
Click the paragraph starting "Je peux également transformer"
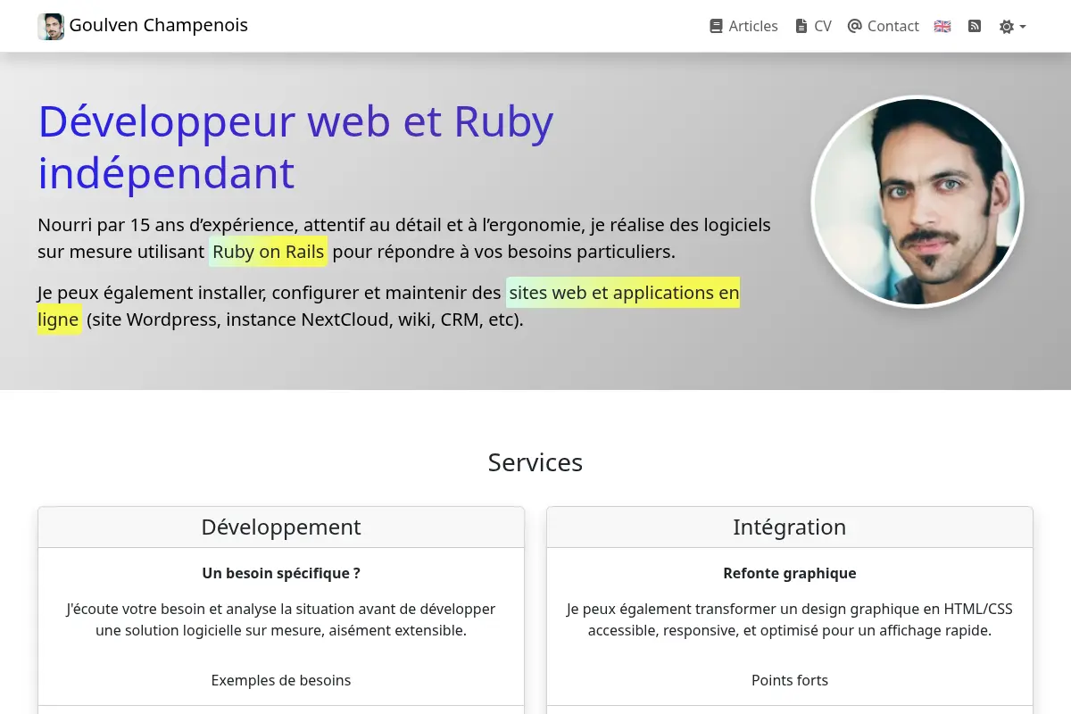[790, 619]
